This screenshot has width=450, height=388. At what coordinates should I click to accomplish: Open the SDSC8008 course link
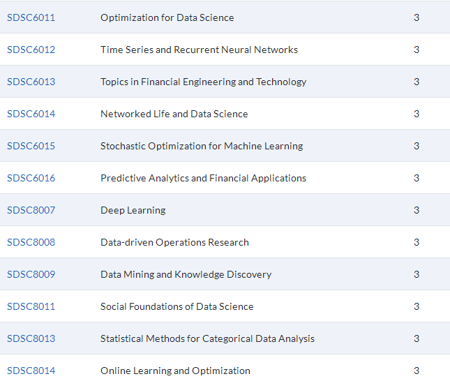pos(31,243)
